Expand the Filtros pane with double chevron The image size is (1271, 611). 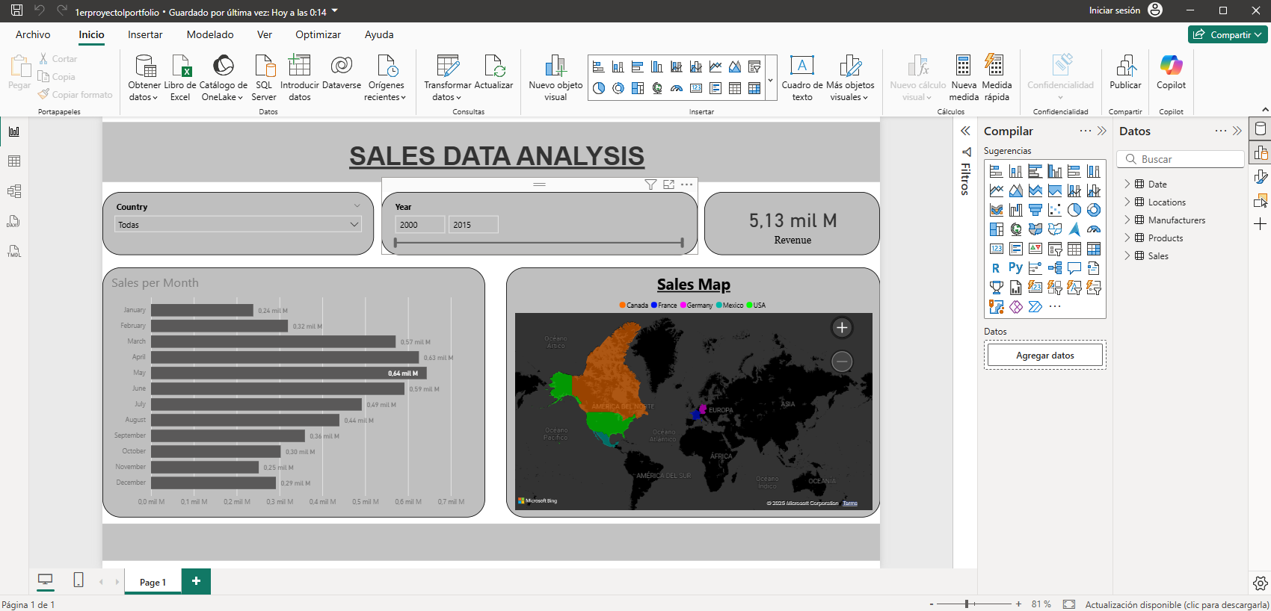(x=965, y=131)
